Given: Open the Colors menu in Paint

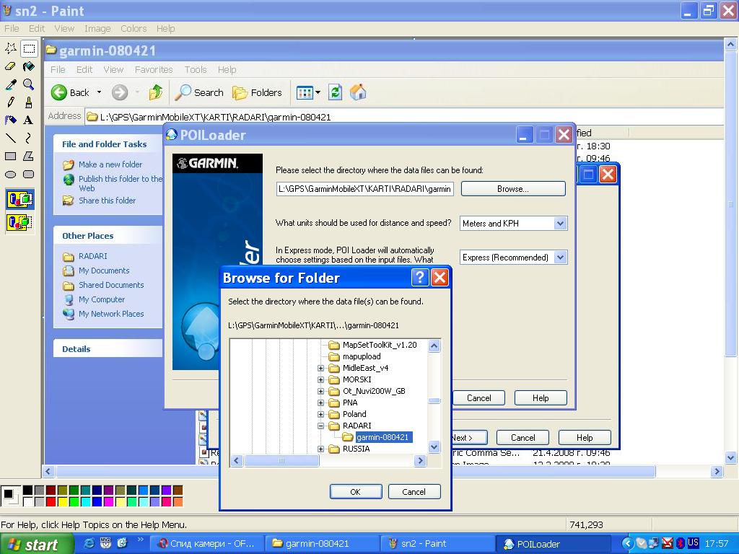Looking at the screenshot, I should (134, 29).
